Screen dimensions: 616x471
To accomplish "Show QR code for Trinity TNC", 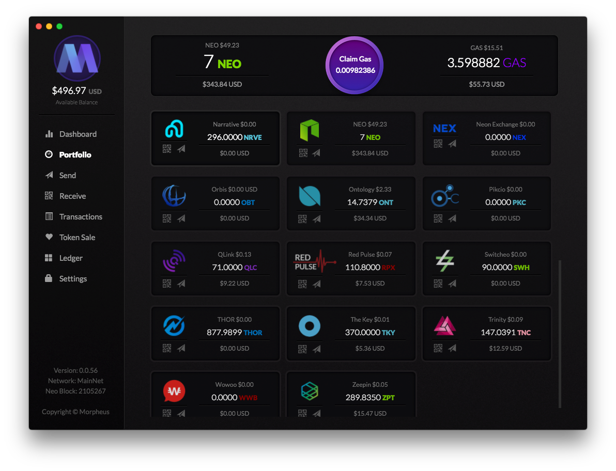I will 438,348.
